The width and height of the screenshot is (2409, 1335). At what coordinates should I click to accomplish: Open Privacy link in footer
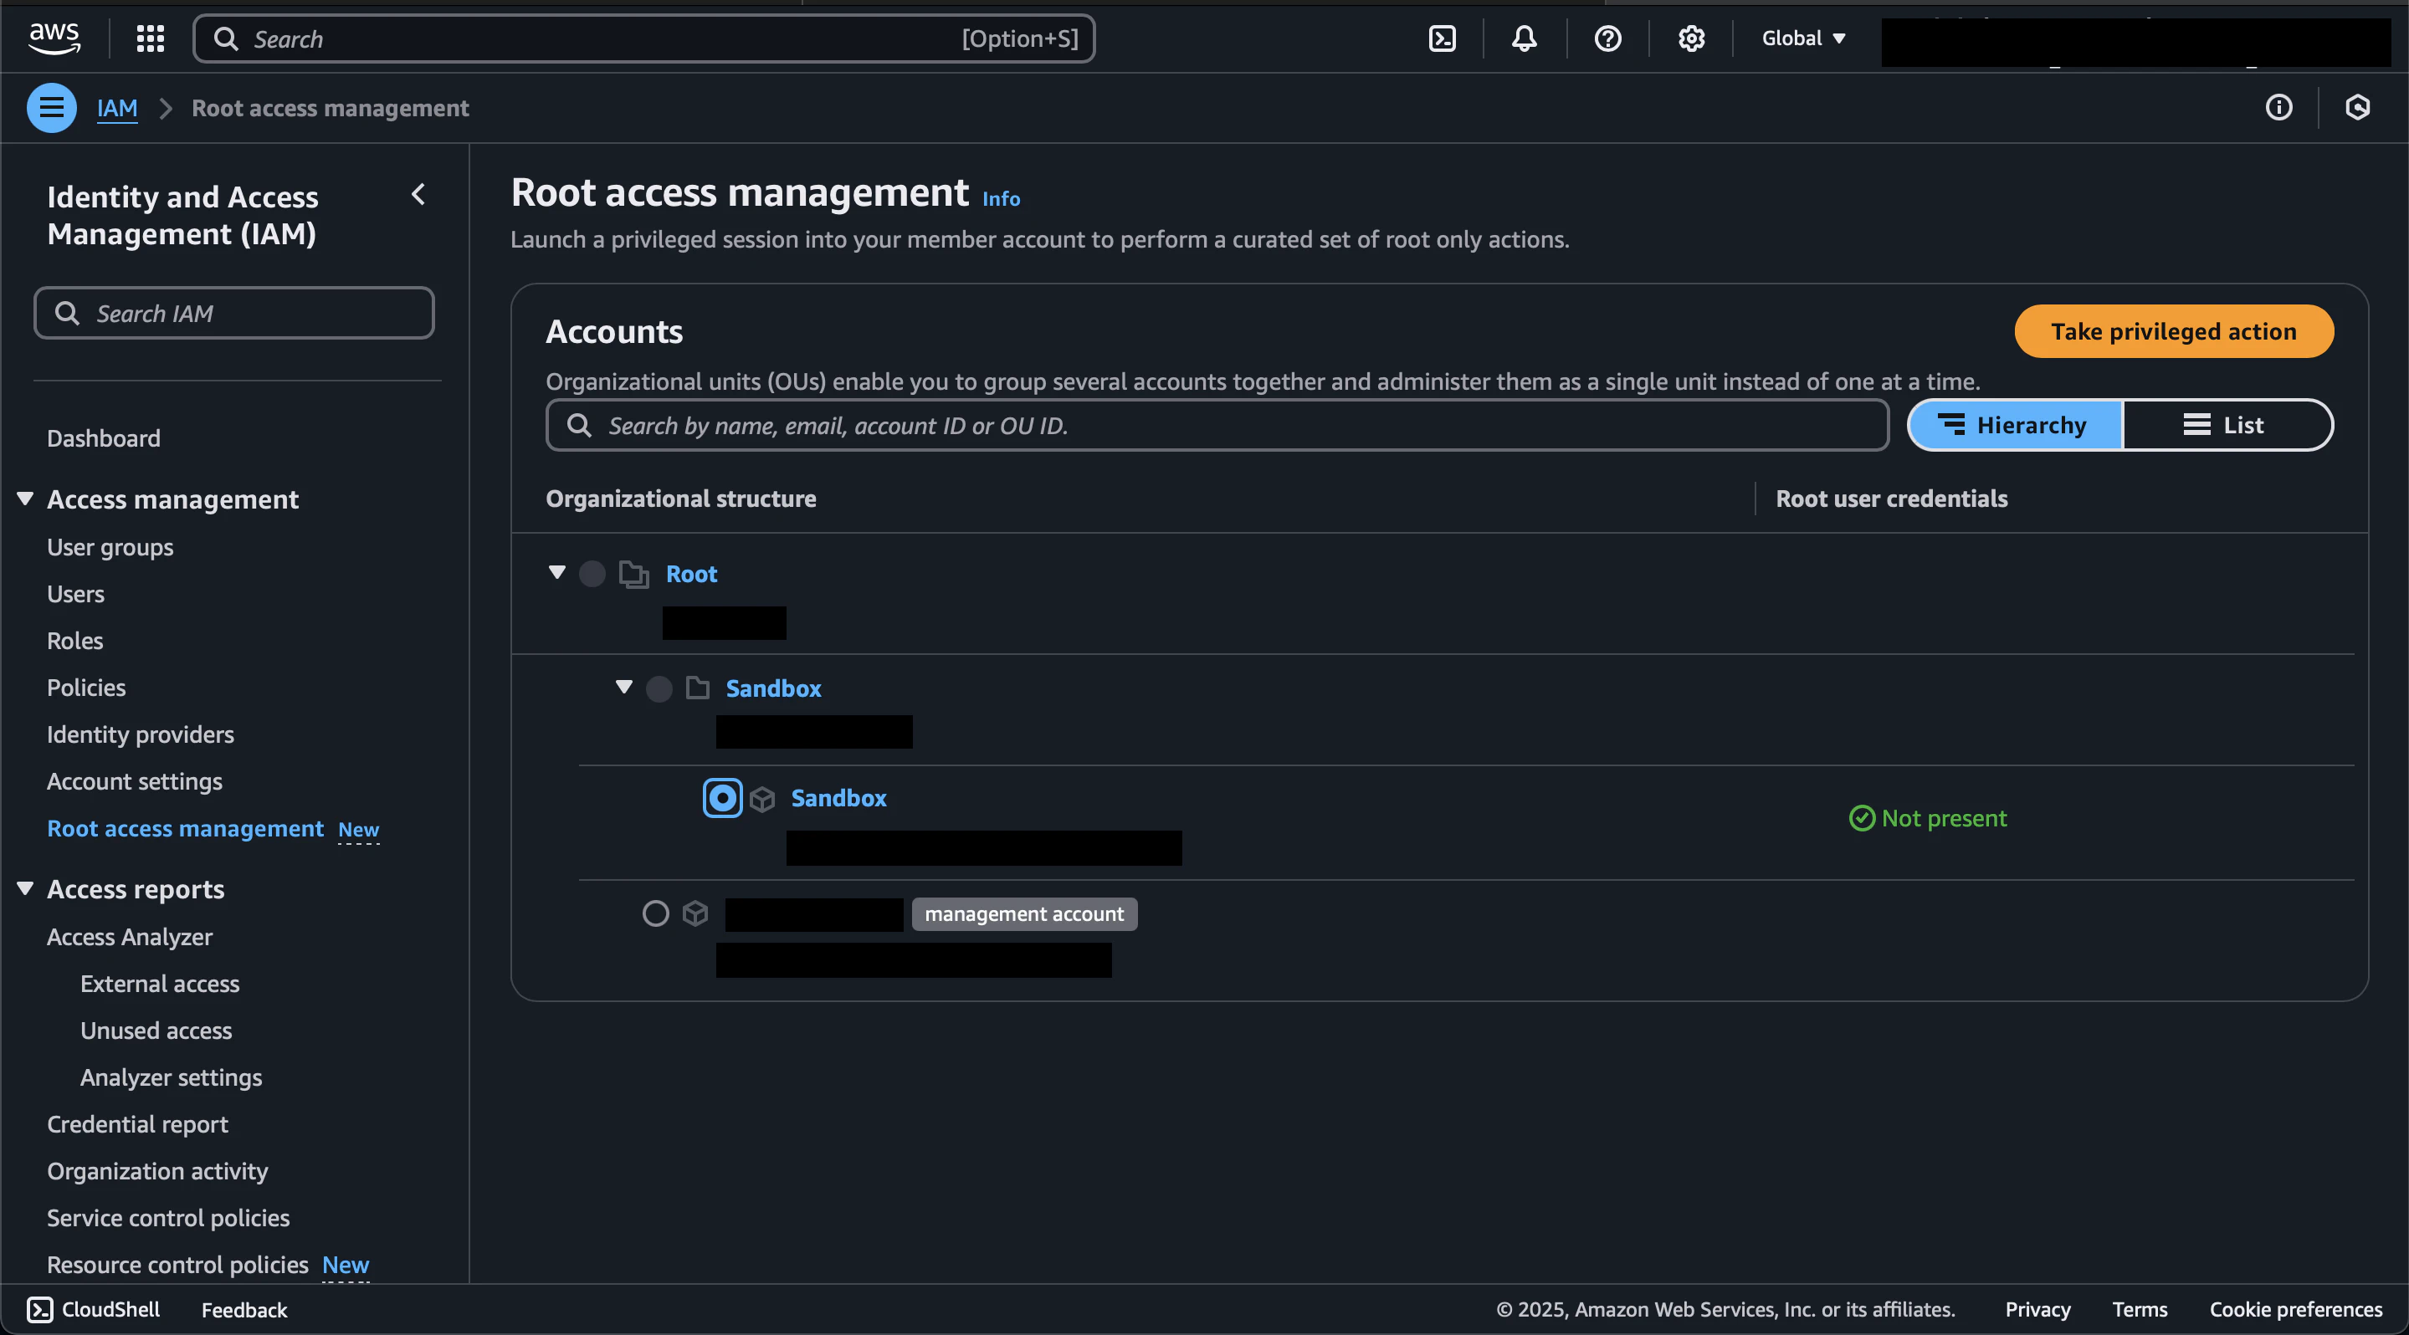[x=2037, y=1309]
